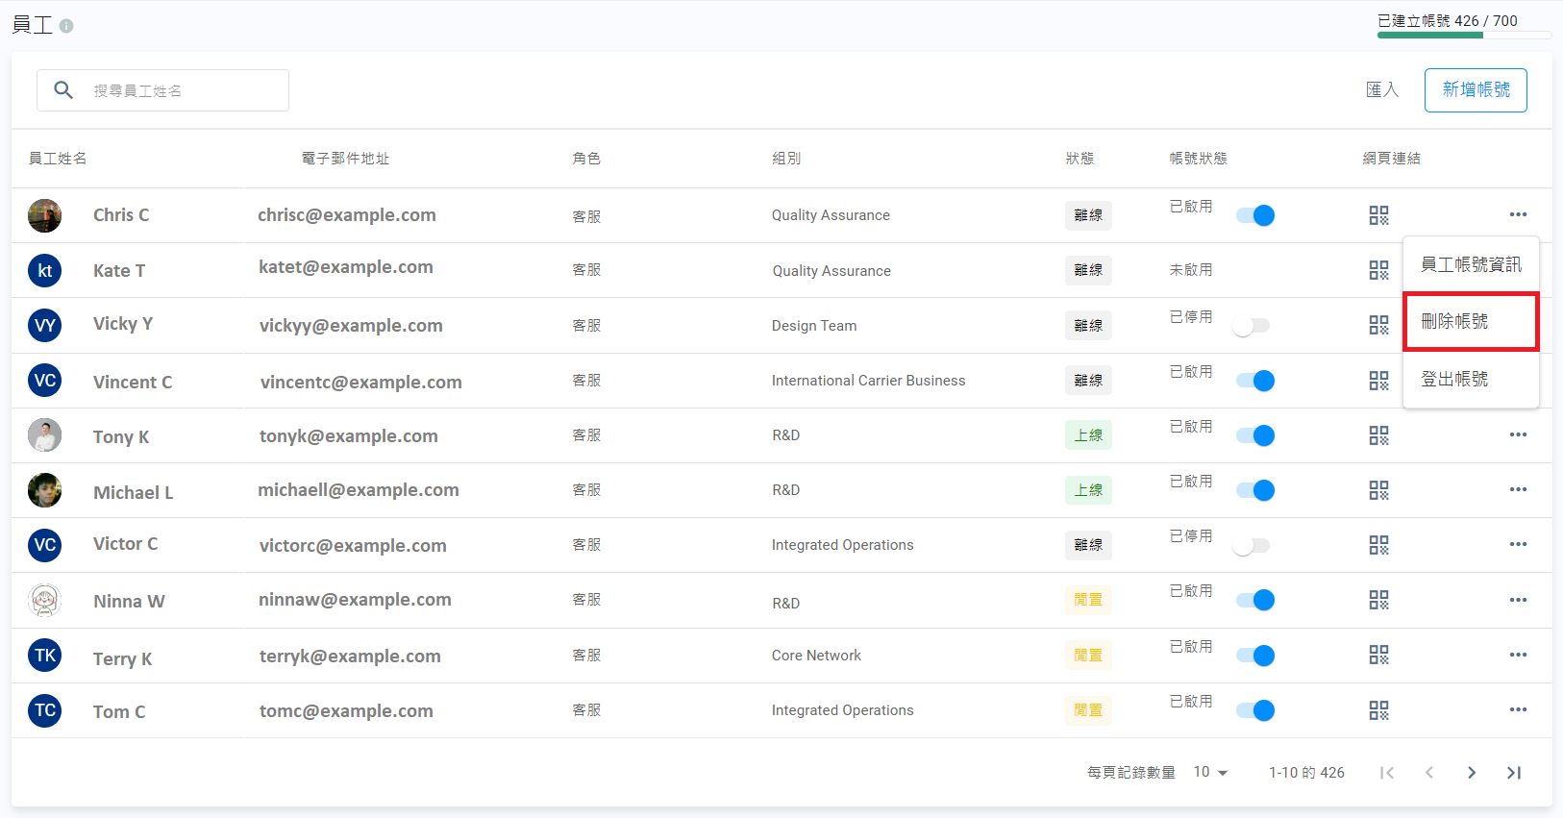
Task: Open QR code link for Michael L
Action: pyautogui.click(x=1378, y=490)
